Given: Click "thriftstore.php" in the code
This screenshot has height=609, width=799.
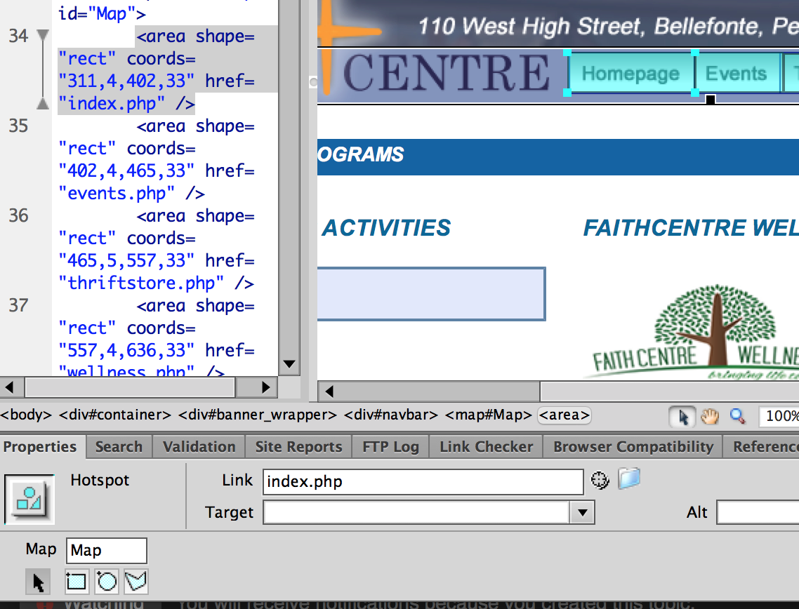Looking at the screenshot, I should [140, 283].
